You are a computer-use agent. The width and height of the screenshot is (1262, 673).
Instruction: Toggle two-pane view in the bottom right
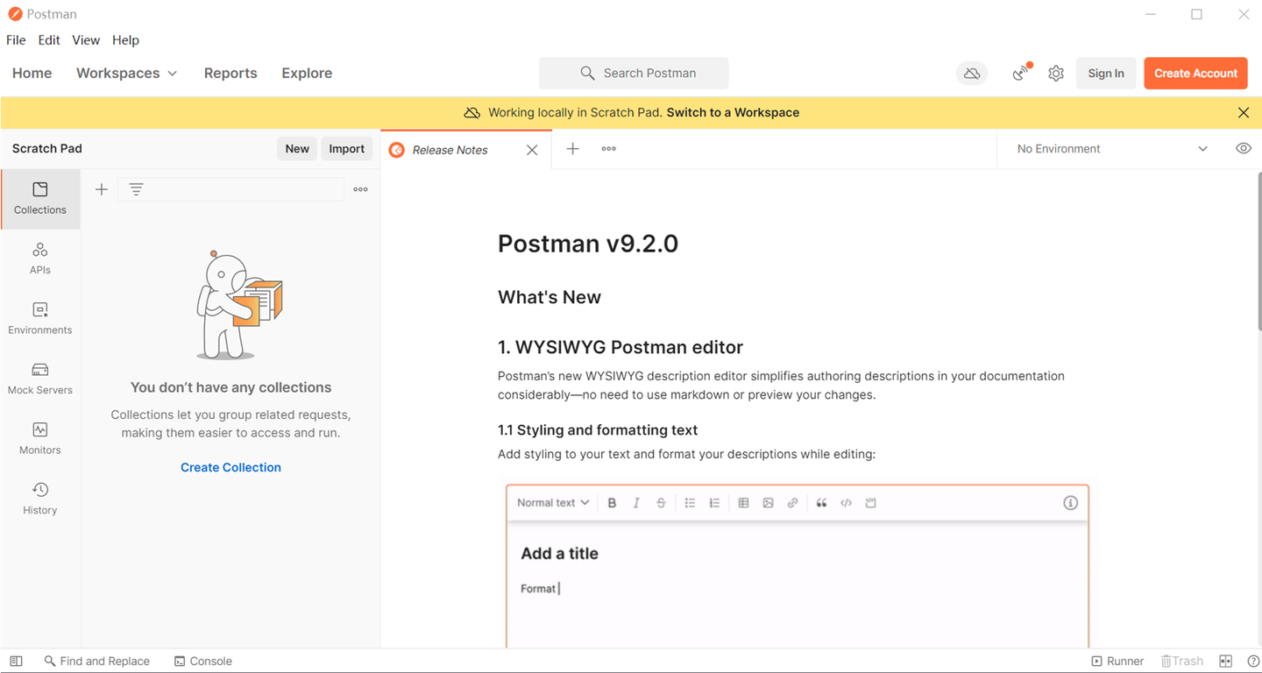point(1225,661)
